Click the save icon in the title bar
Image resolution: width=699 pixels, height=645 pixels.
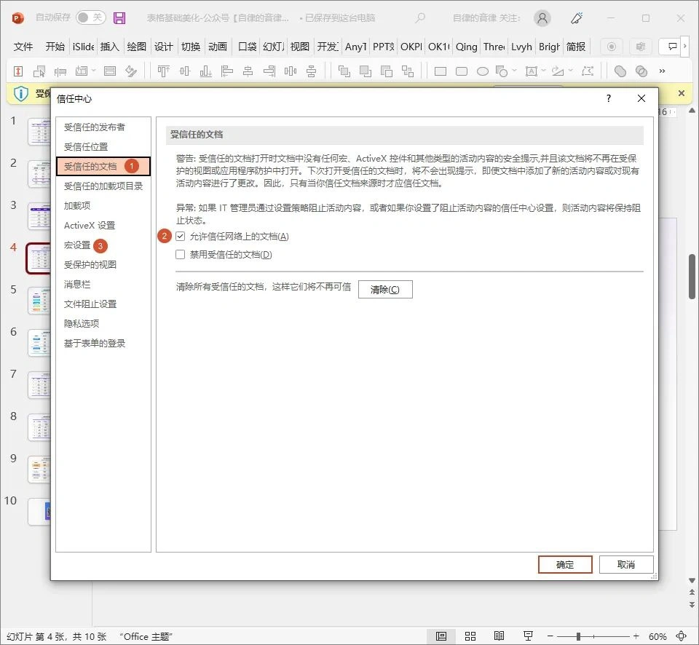119,17
